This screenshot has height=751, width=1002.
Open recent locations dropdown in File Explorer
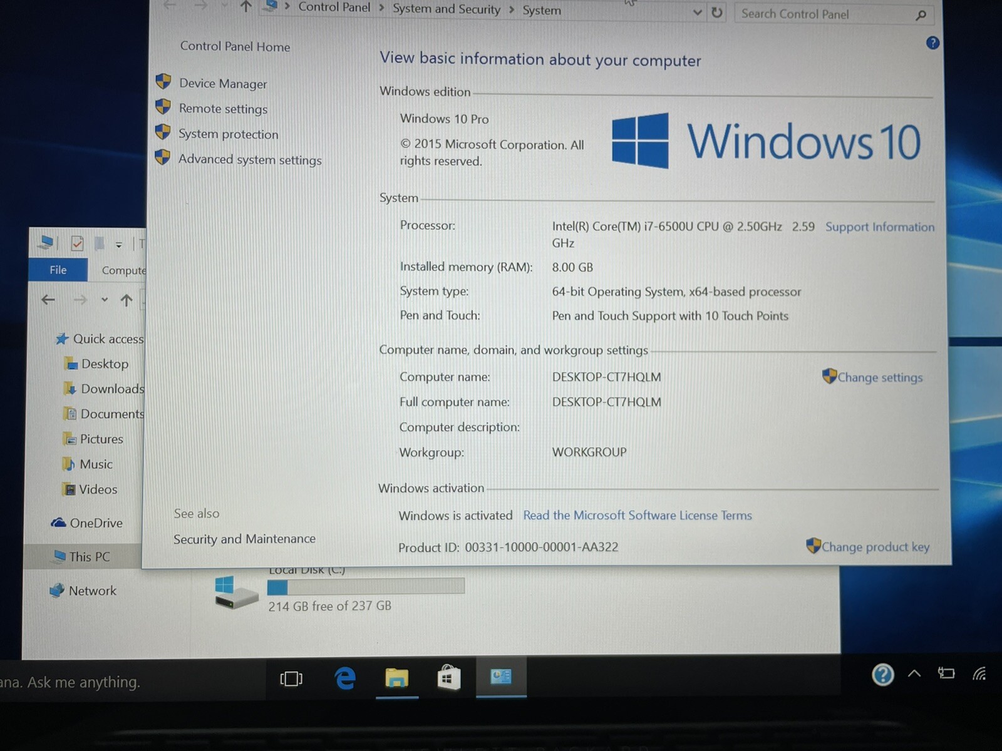(x=105, y=300)
